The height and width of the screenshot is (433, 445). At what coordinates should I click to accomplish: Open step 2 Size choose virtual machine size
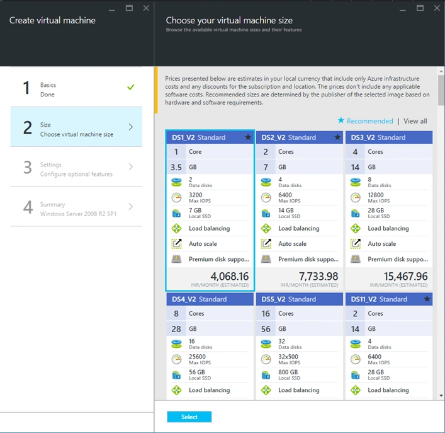76,127
